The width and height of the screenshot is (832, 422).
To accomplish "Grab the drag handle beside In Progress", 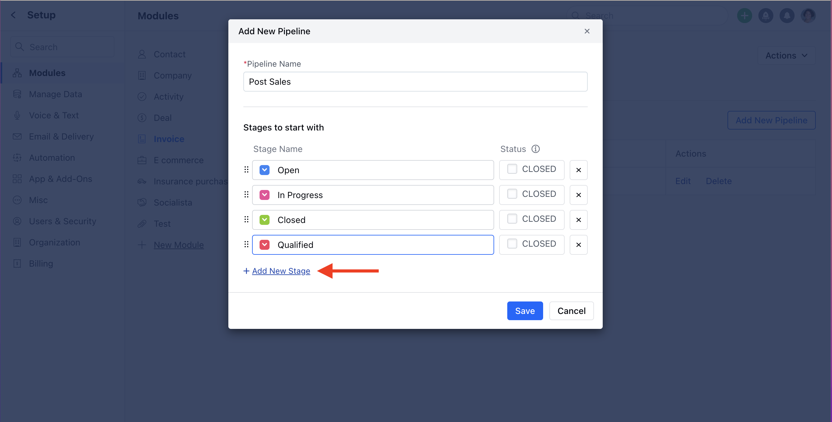I will (246, 194).
